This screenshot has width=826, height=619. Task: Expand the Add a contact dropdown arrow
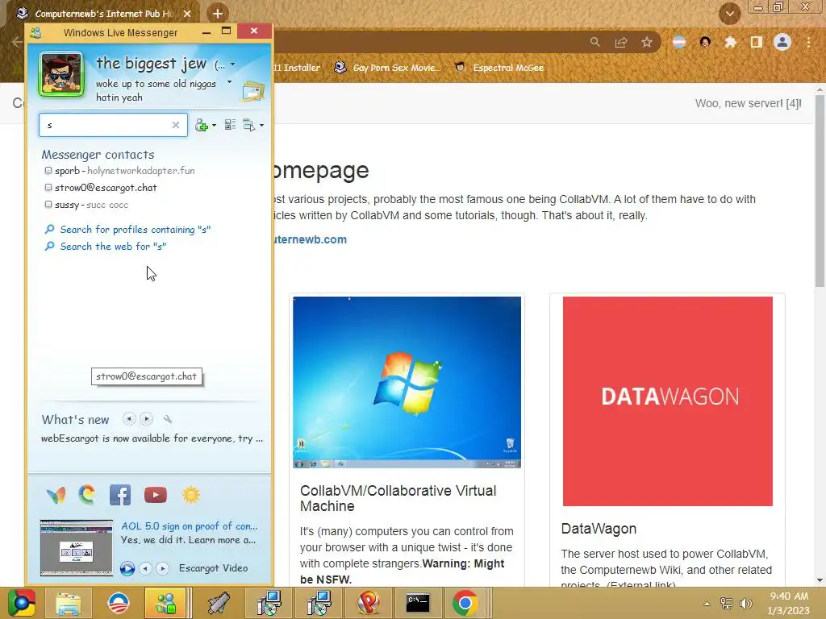click(214, 126)
